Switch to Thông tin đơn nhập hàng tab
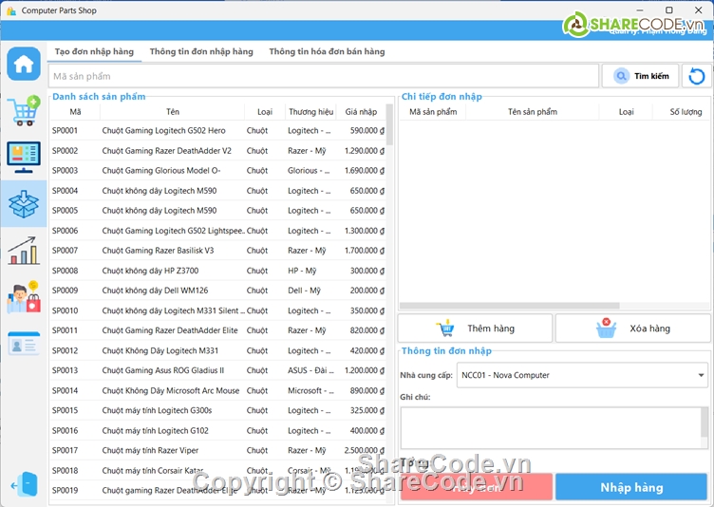The width and height of the screenshot is (714, 507). 201,51
